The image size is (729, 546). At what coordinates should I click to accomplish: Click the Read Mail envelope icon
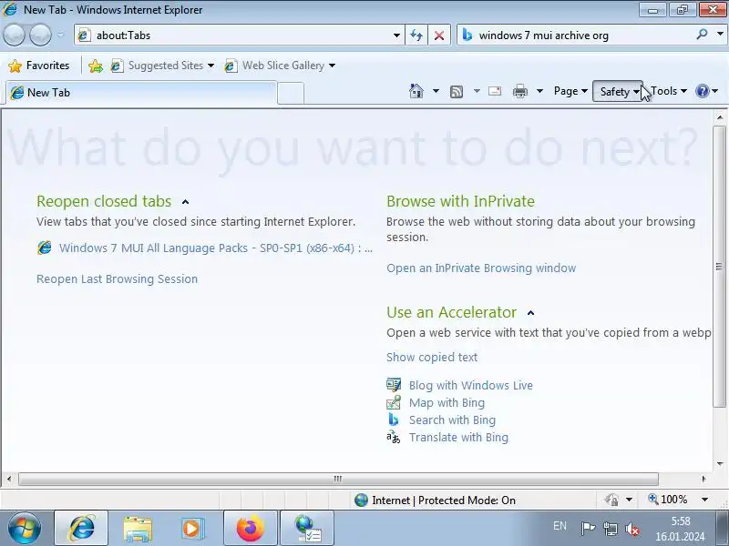(x=495, y=91)
